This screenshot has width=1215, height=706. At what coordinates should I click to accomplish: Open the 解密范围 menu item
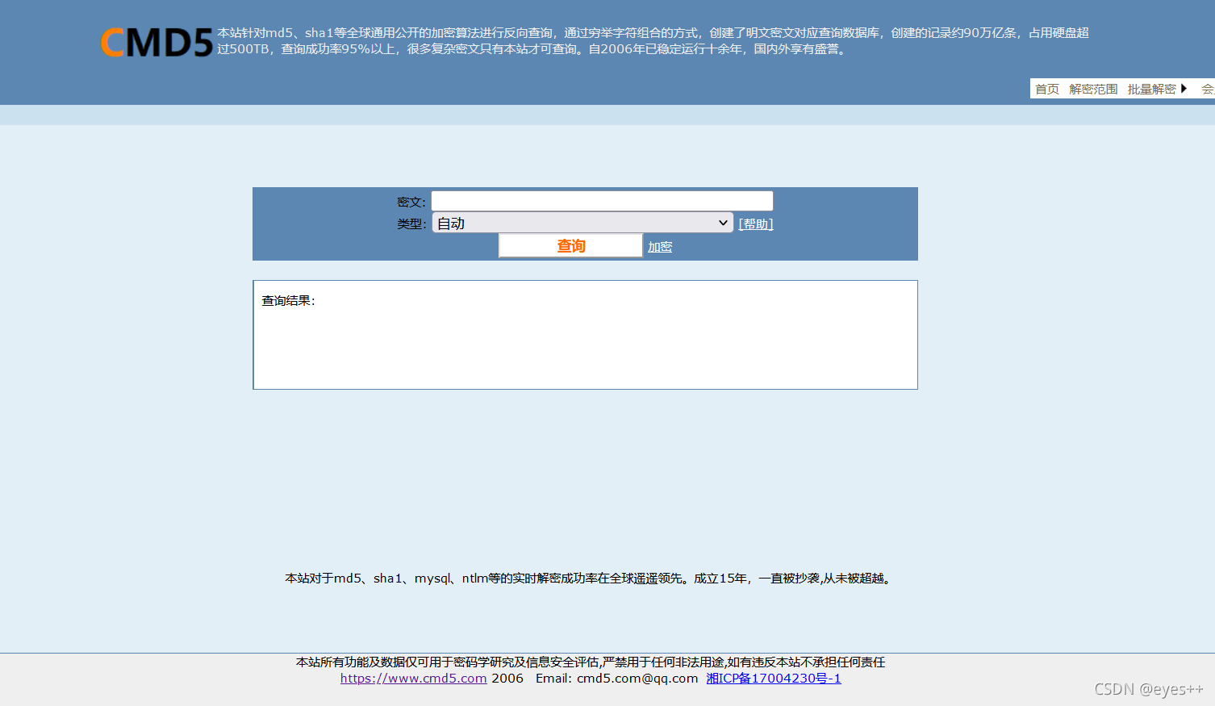pos(1093,89)
